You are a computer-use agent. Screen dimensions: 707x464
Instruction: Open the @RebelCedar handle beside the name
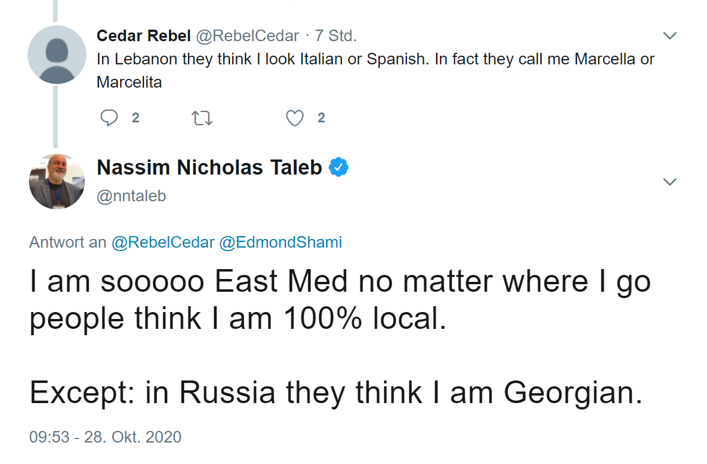pos(247,36)
